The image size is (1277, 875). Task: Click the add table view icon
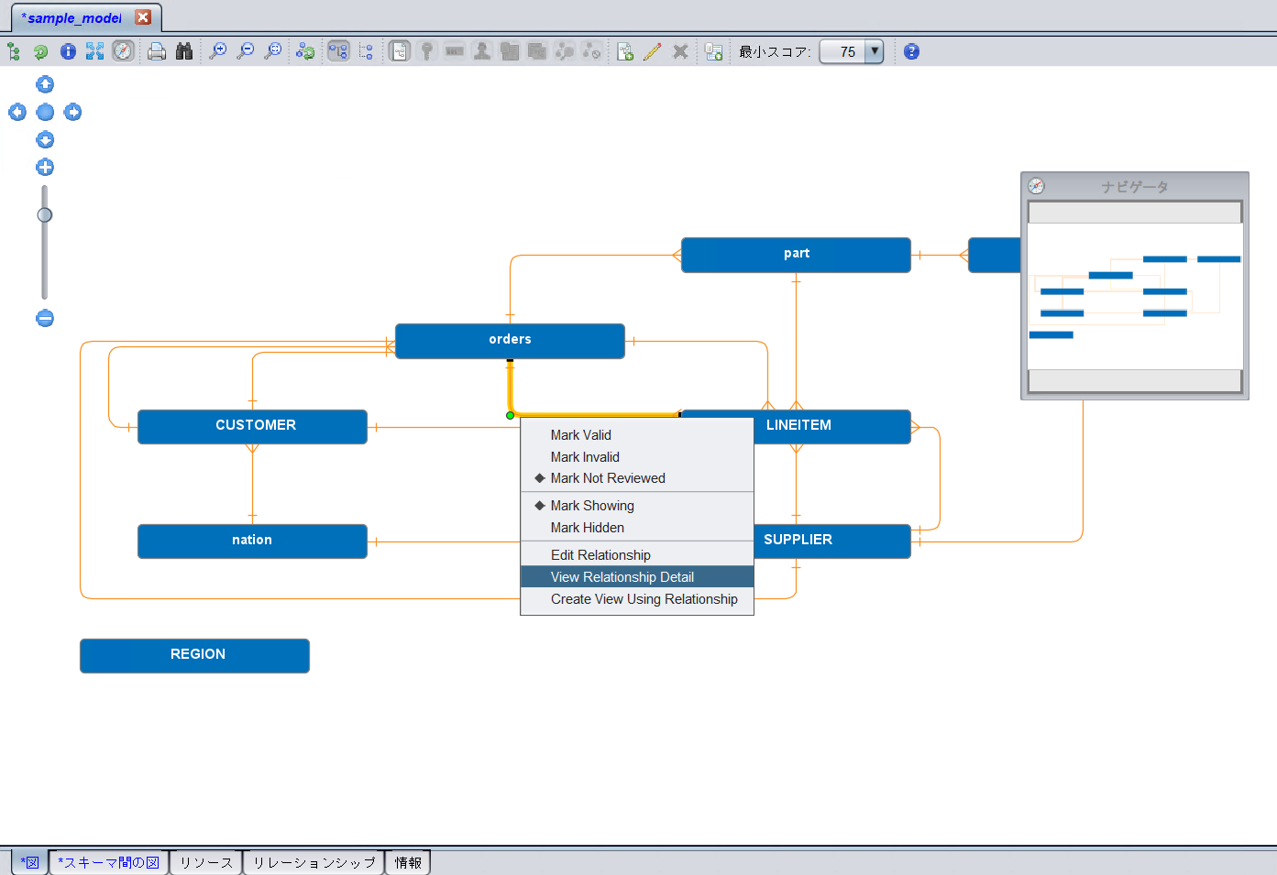coord(714,51)
